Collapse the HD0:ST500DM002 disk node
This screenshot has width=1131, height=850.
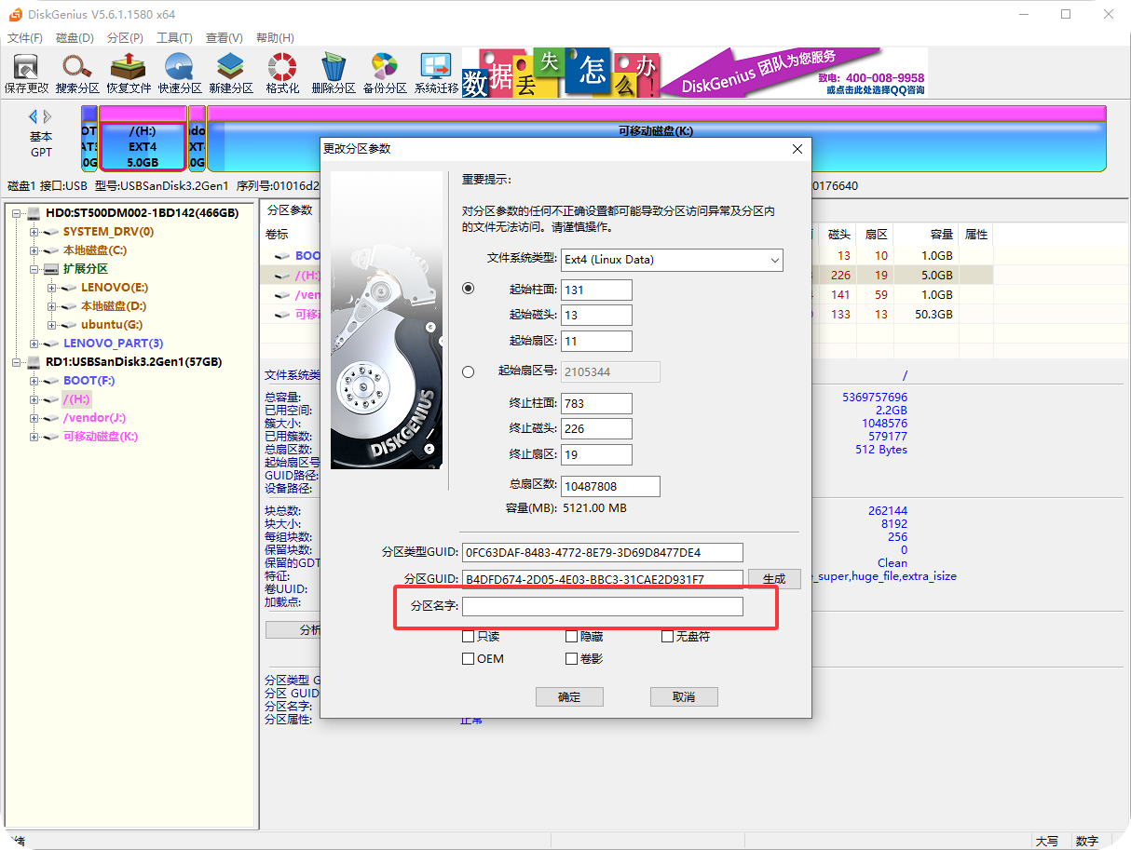point(17,213)
